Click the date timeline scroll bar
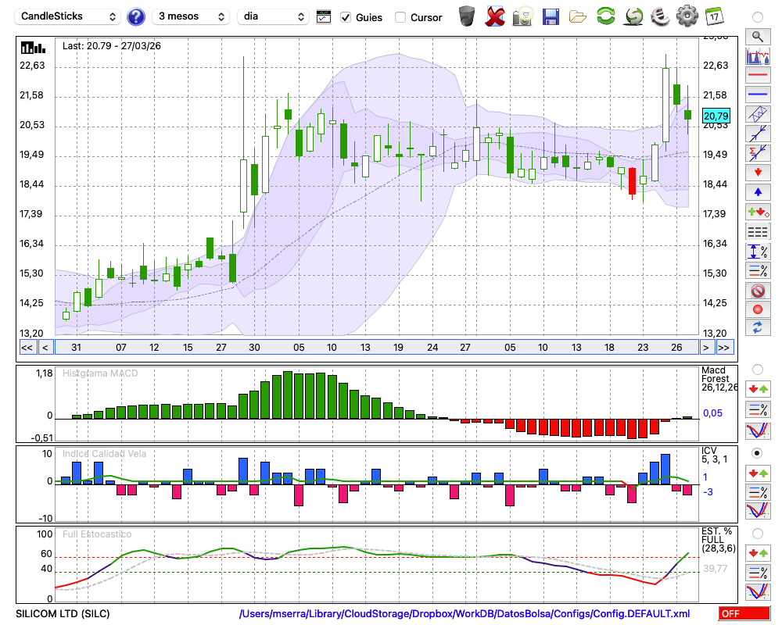The width and height of the screenshot is (782, 625). point(375,348)
